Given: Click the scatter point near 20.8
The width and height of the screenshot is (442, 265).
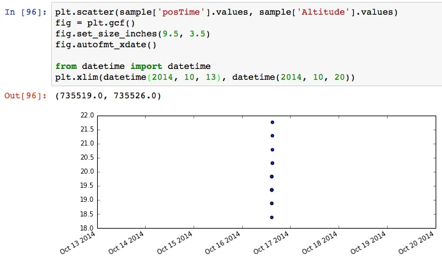Looking at the screenshot, I should pyautogui.click(x=272, y=149).
